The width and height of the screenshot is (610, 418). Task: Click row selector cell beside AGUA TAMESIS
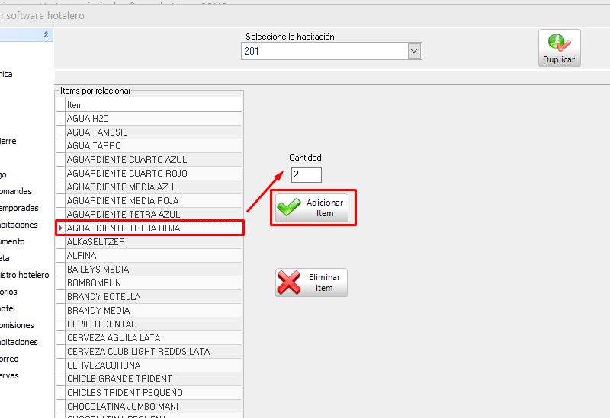(60, 132)
